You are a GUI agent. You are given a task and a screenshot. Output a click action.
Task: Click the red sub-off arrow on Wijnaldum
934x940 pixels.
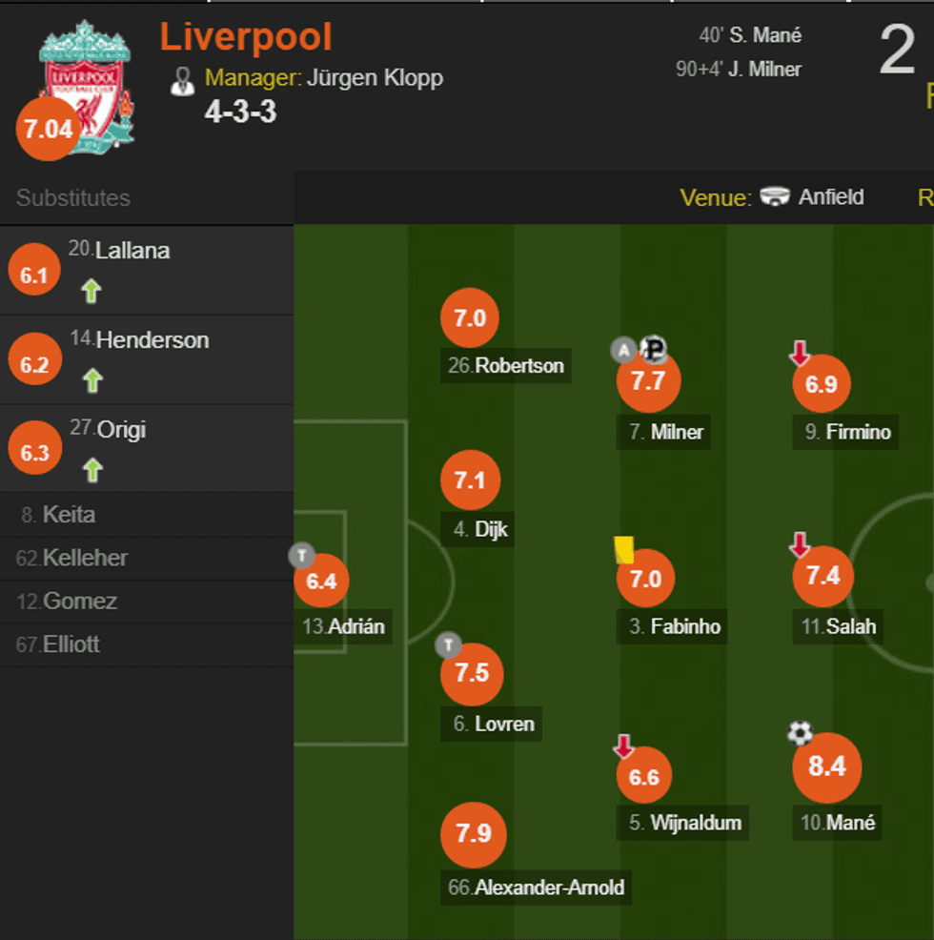623,746
